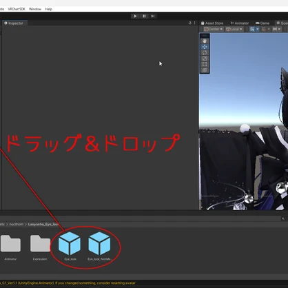
Task: Switch to the Animator tab
Action: [240, 23]
